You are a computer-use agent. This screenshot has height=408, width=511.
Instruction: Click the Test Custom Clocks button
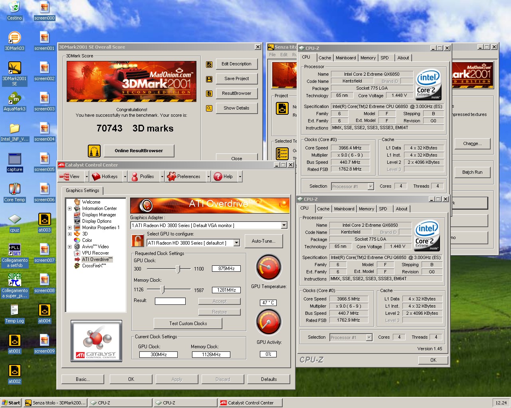(188, 324)
